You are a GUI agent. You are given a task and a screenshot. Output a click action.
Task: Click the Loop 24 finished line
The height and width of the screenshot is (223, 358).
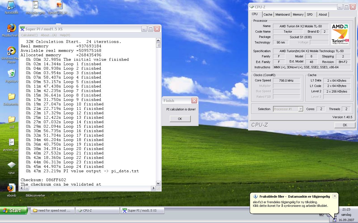click(x=65, y=166)
